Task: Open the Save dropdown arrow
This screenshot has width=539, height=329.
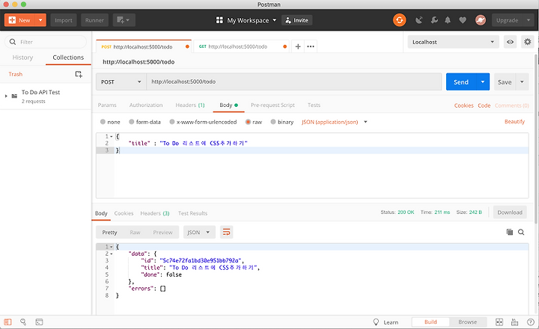Action: (522, 82)
